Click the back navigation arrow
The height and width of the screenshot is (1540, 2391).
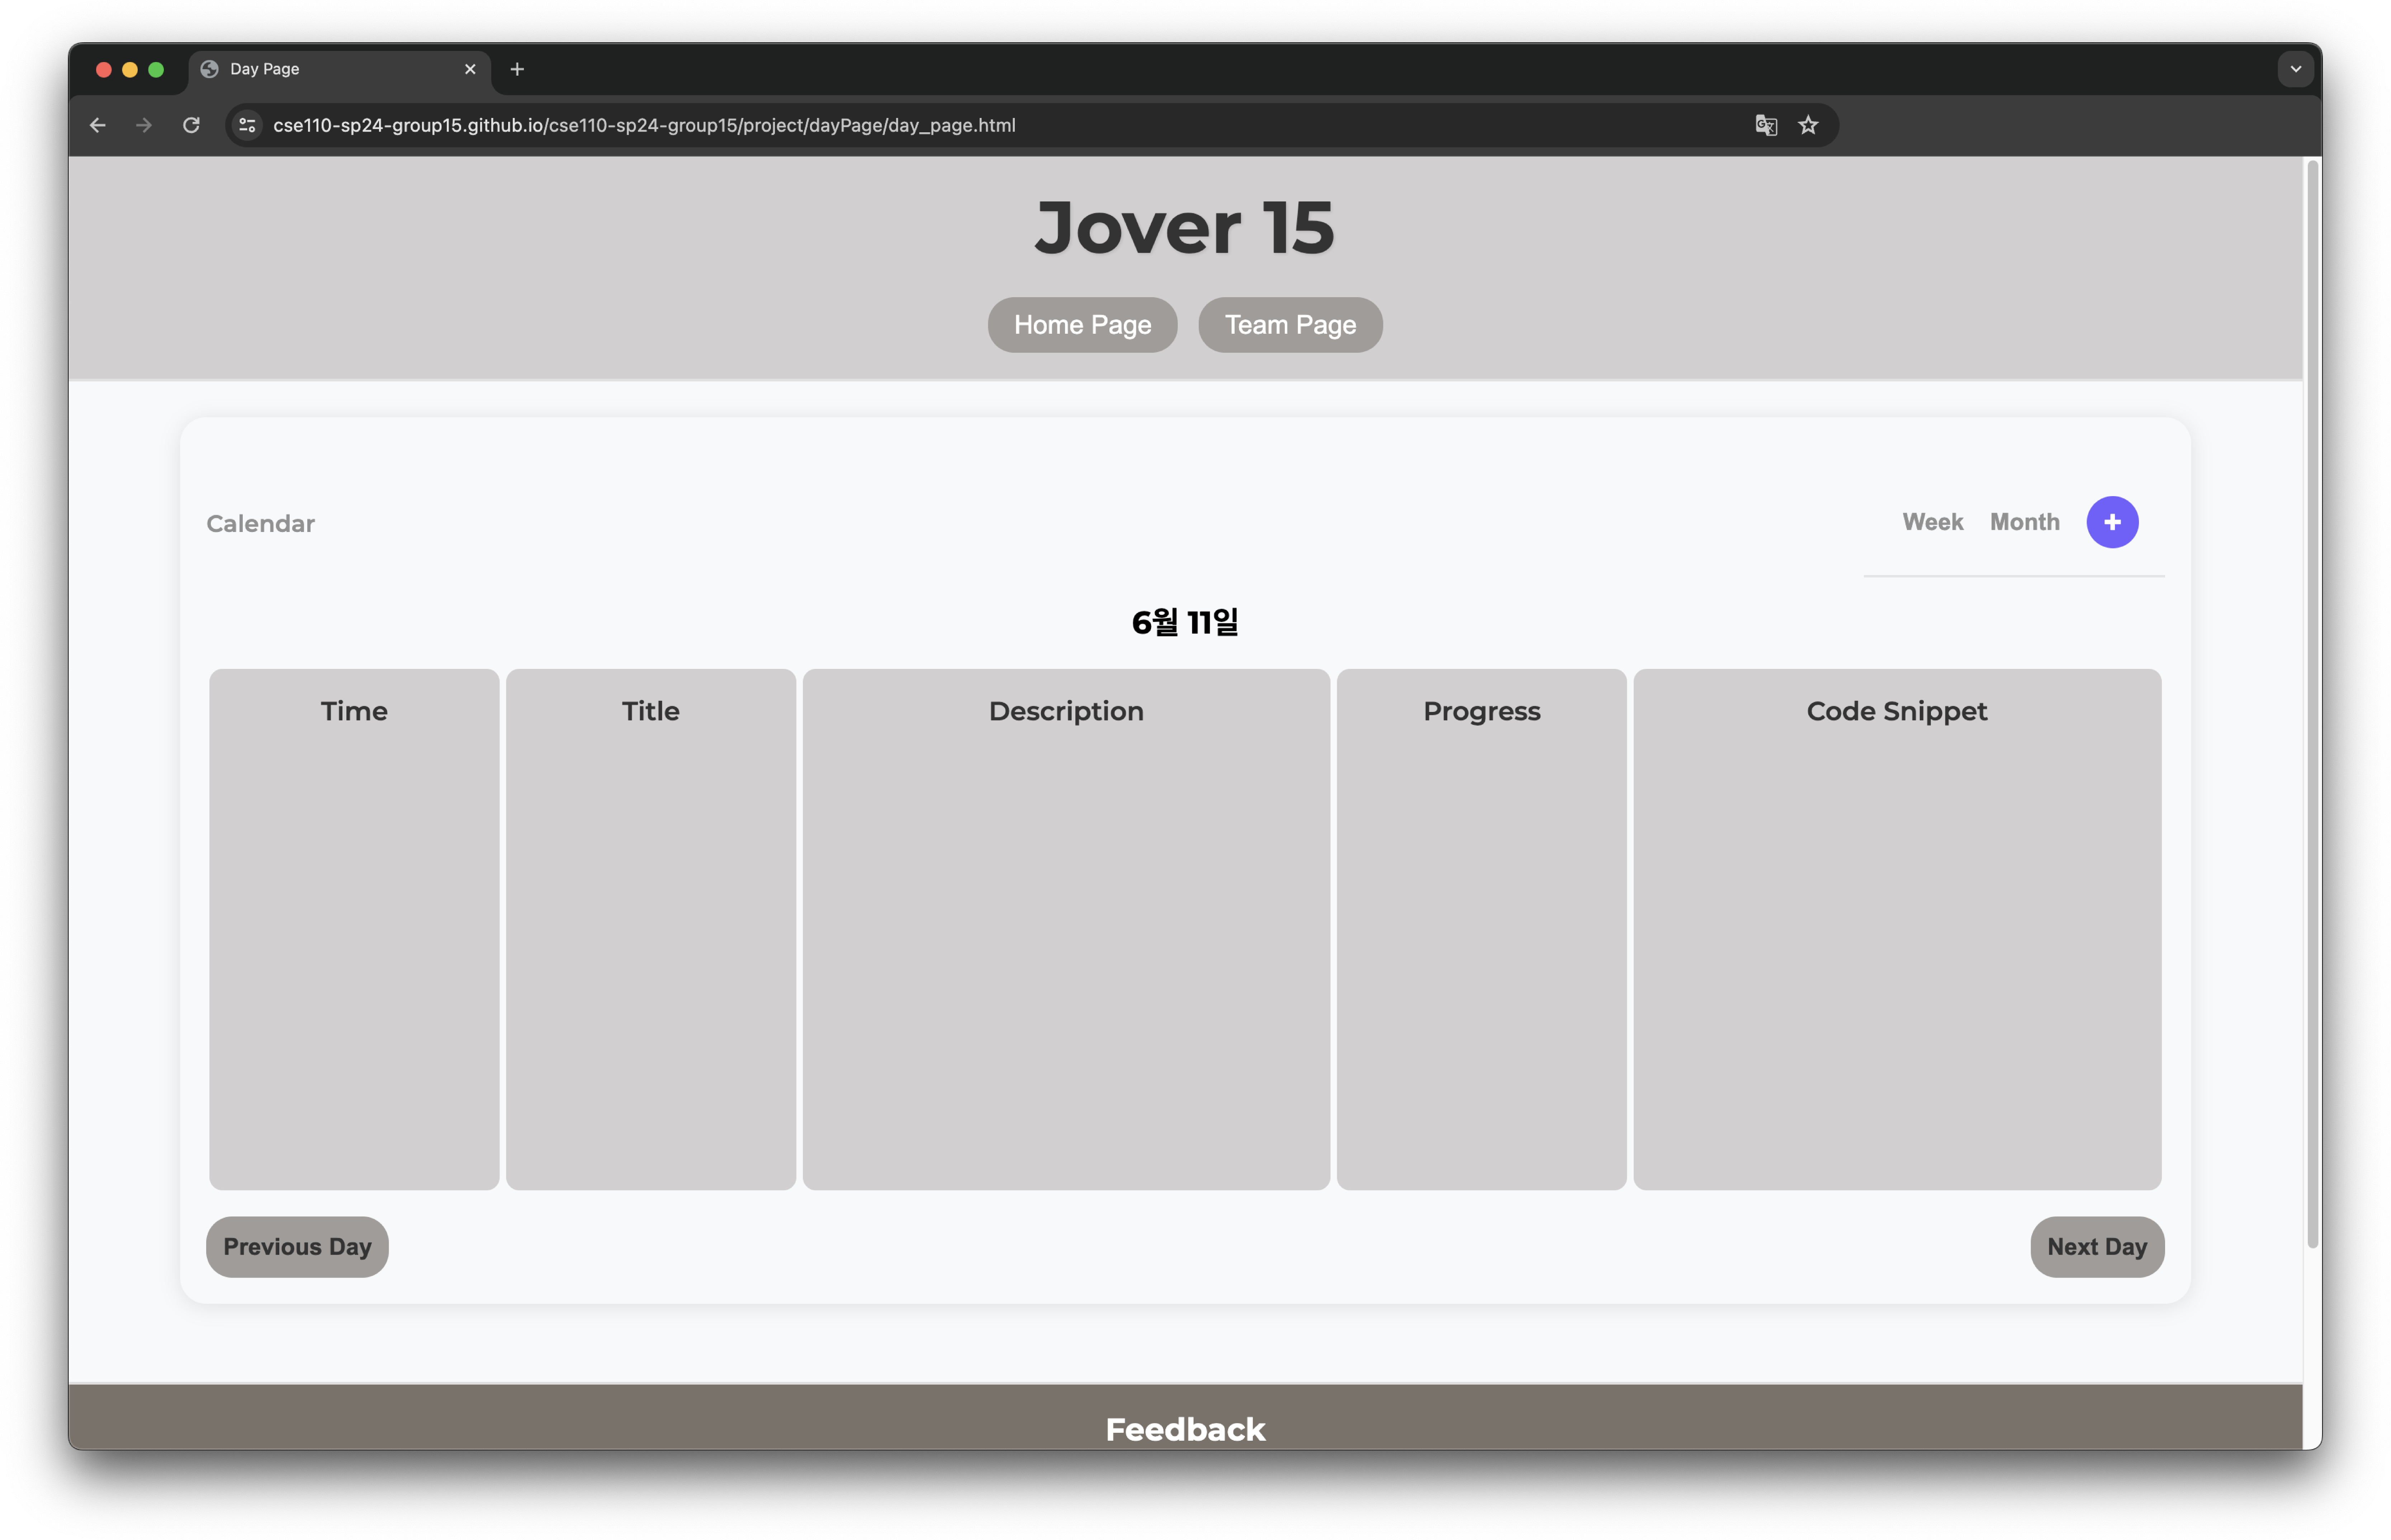pos(97,125)
